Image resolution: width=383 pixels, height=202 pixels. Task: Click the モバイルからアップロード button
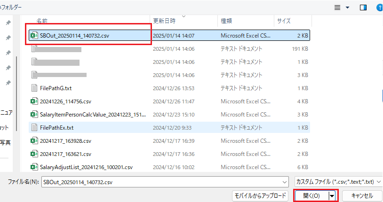(x=259, y=196)
